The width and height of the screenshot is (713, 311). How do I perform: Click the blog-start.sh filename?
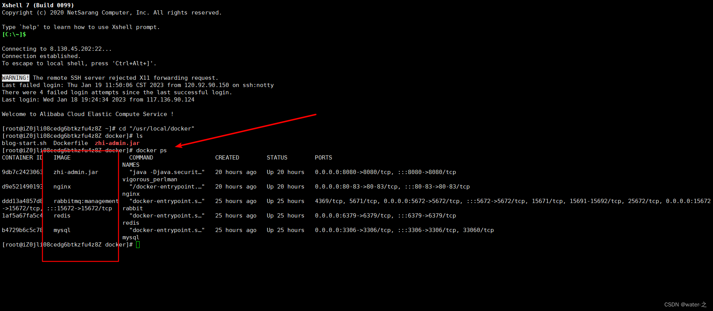[x=24, y=143]
